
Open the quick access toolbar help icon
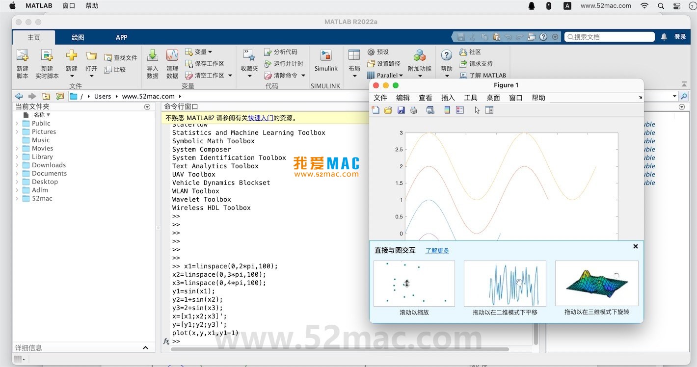pyautogui.click(x=543, y=37)
